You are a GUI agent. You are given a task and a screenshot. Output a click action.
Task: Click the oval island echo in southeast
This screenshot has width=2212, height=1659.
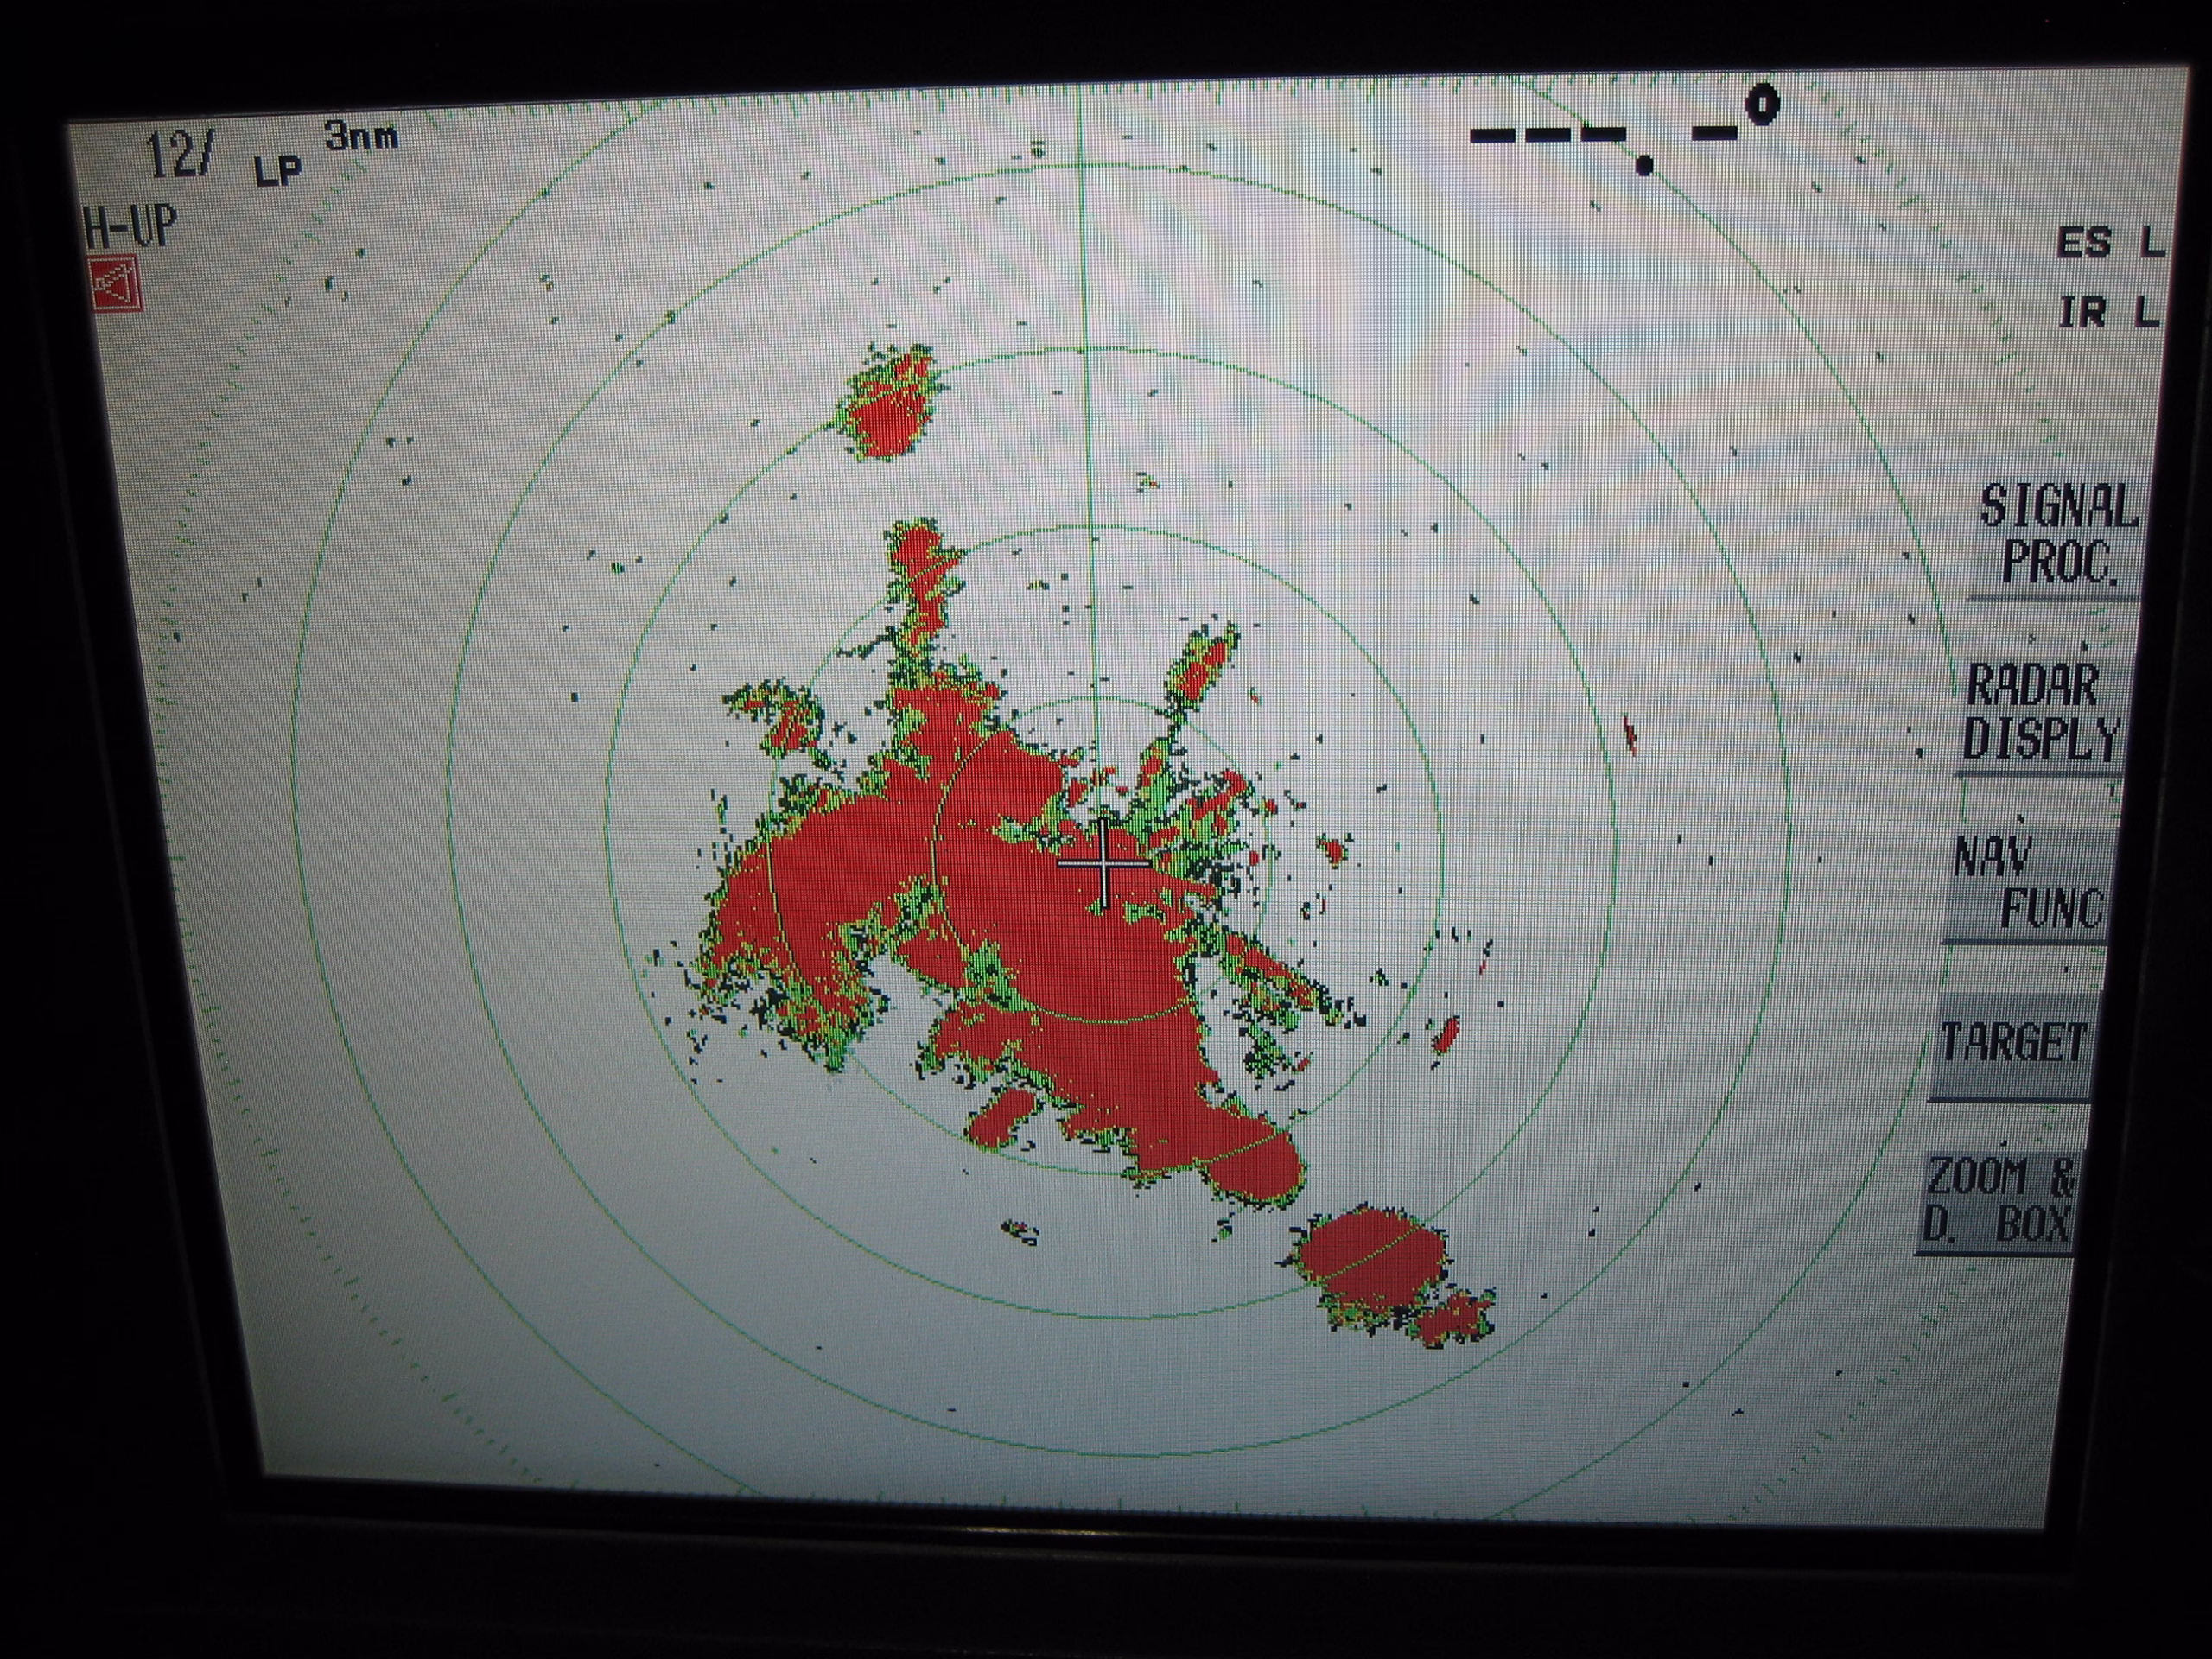pos(1375,1265)
